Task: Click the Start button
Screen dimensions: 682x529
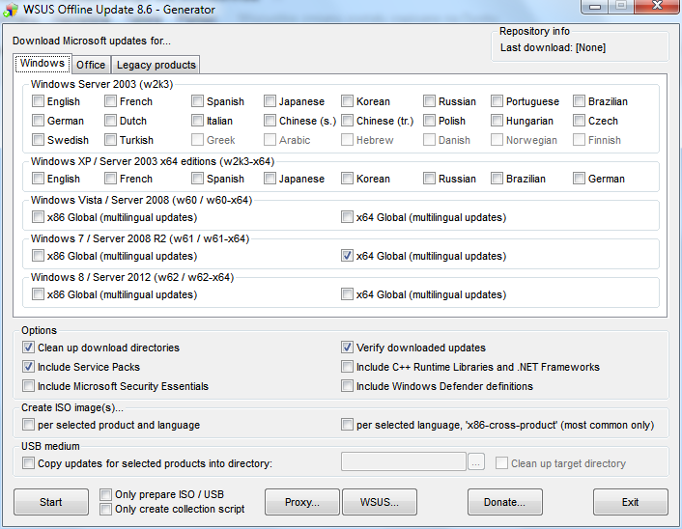Action: [x=51, y=502]
